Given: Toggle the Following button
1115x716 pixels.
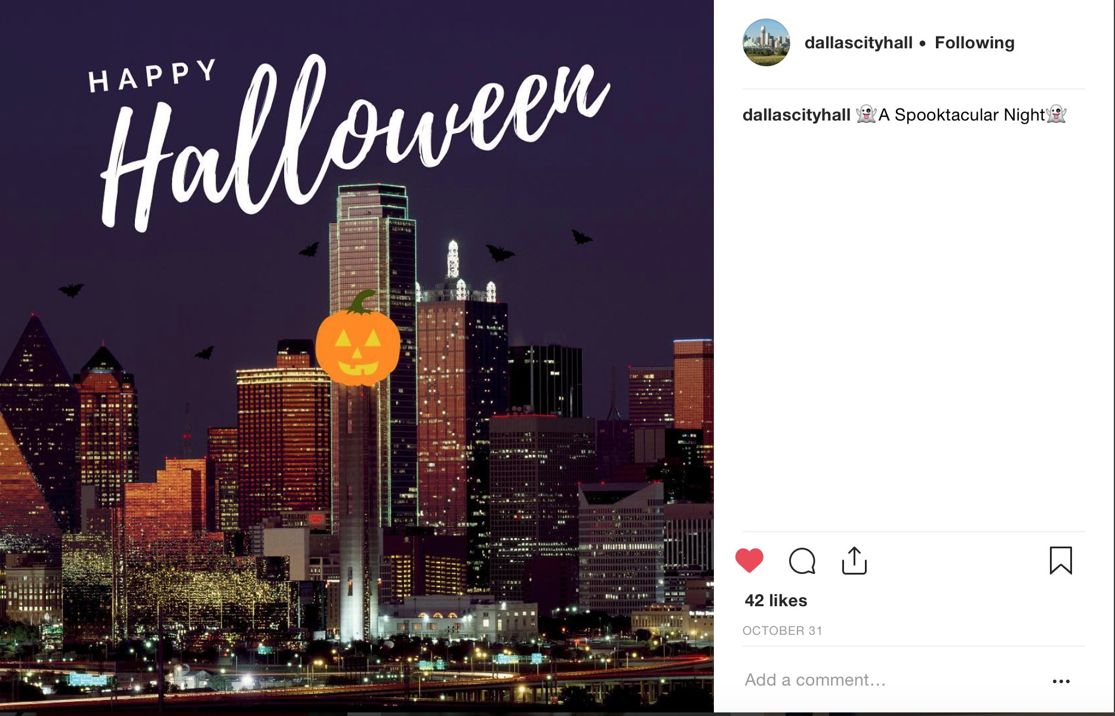Looking at the screenshot, I should [974, 42].
